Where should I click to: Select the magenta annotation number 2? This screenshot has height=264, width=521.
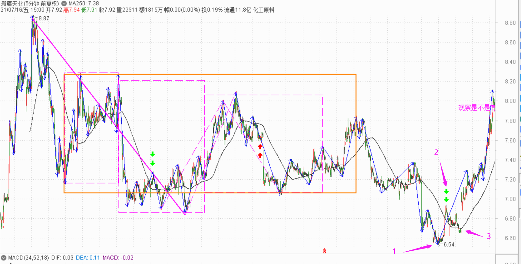(x=436, y=153)
